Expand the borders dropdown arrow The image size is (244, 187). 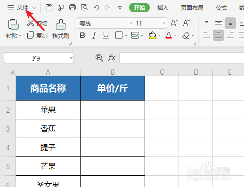[x=126, y=35]
